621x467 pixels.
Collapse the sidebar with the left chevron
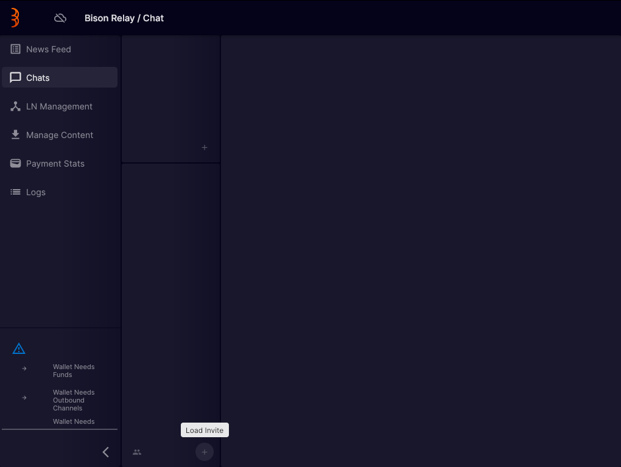coord(106,452)
